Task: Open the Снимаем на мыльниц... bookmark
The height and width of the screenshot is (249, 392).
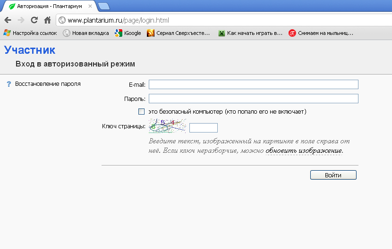Action: coord(321,33)
